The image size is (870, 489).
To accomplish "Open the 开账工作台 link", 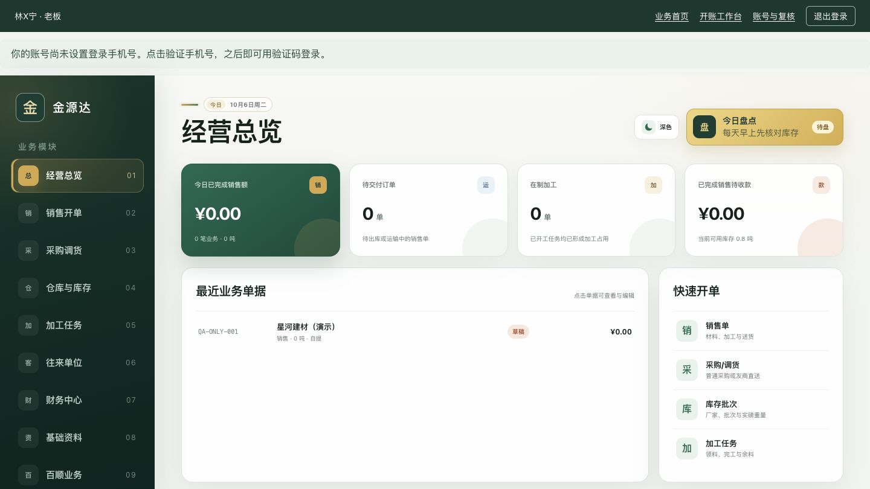I will 721,16.
